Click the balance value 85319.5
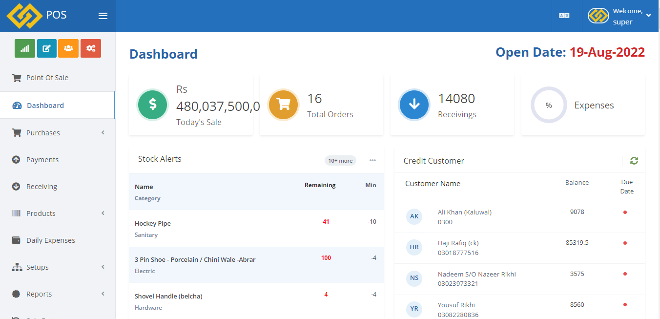The width and height of the screenshot is (660, 319). pyautogui.click(x=577, y=242)
